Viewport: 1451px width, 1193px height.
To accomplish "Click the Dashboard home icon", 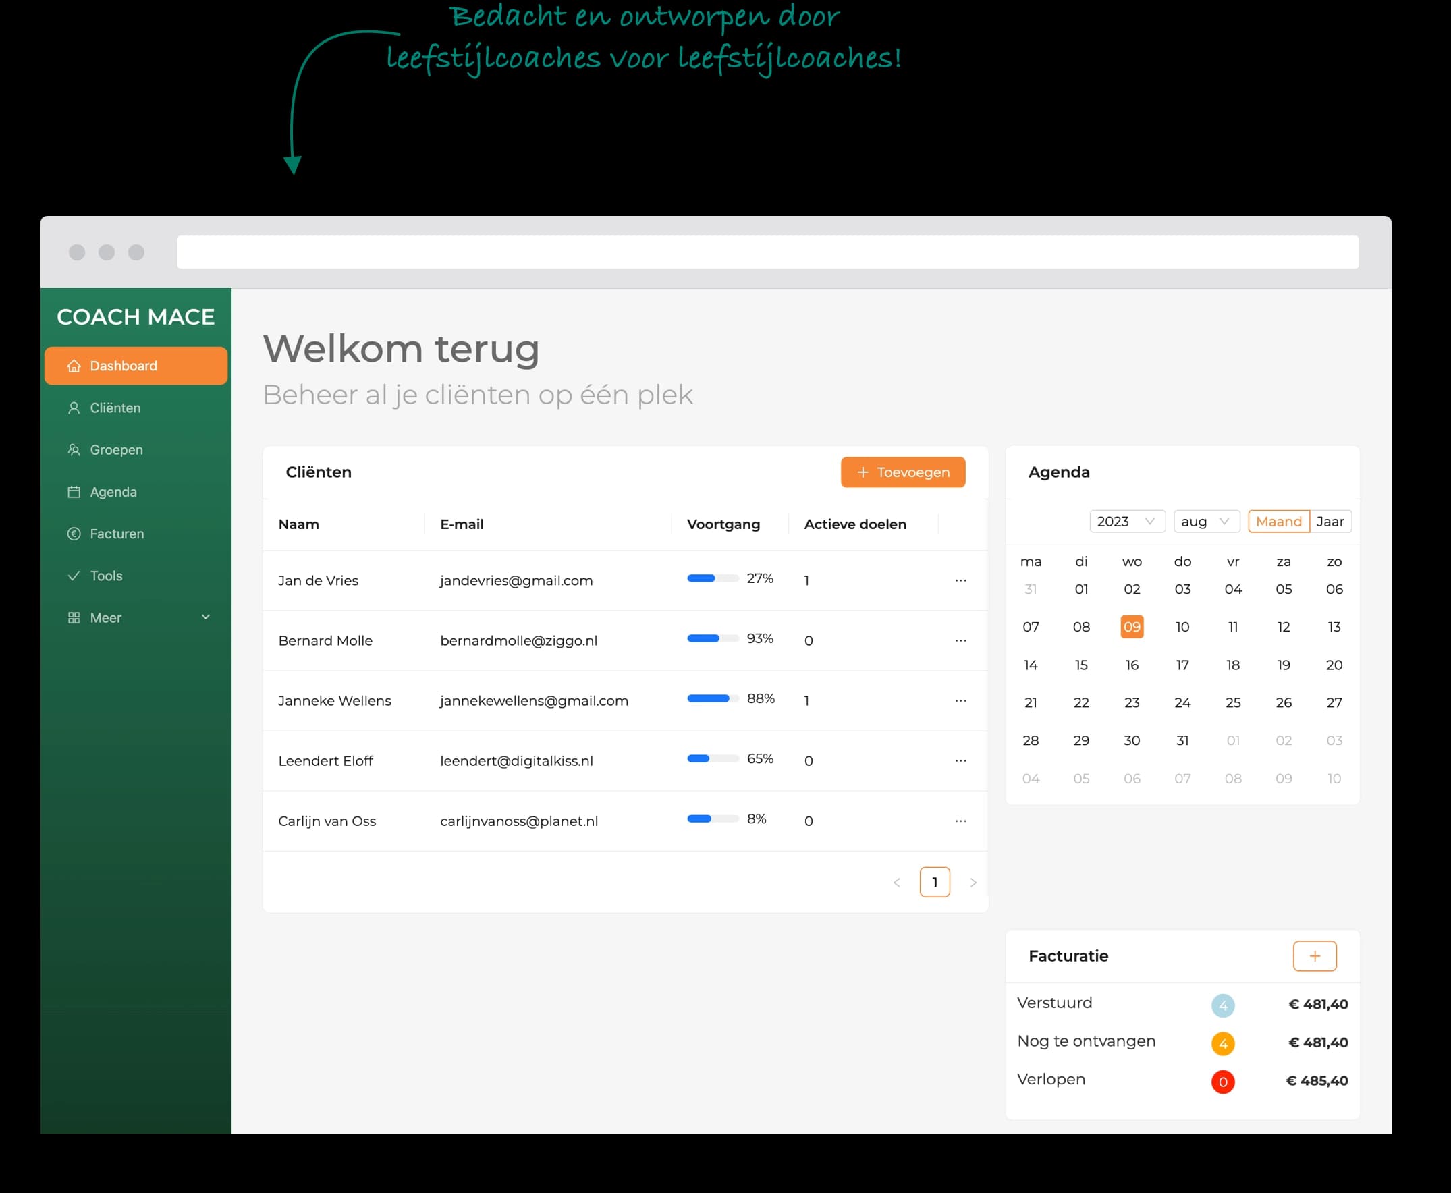I will (74, 366).
